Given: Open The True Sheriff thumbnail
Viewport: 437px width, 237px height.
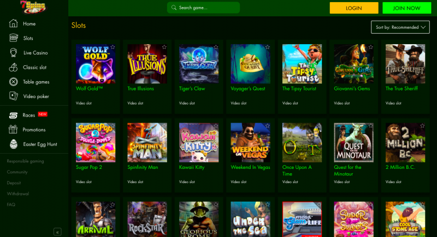Looking at the screenshot, I should pos(405,64).
